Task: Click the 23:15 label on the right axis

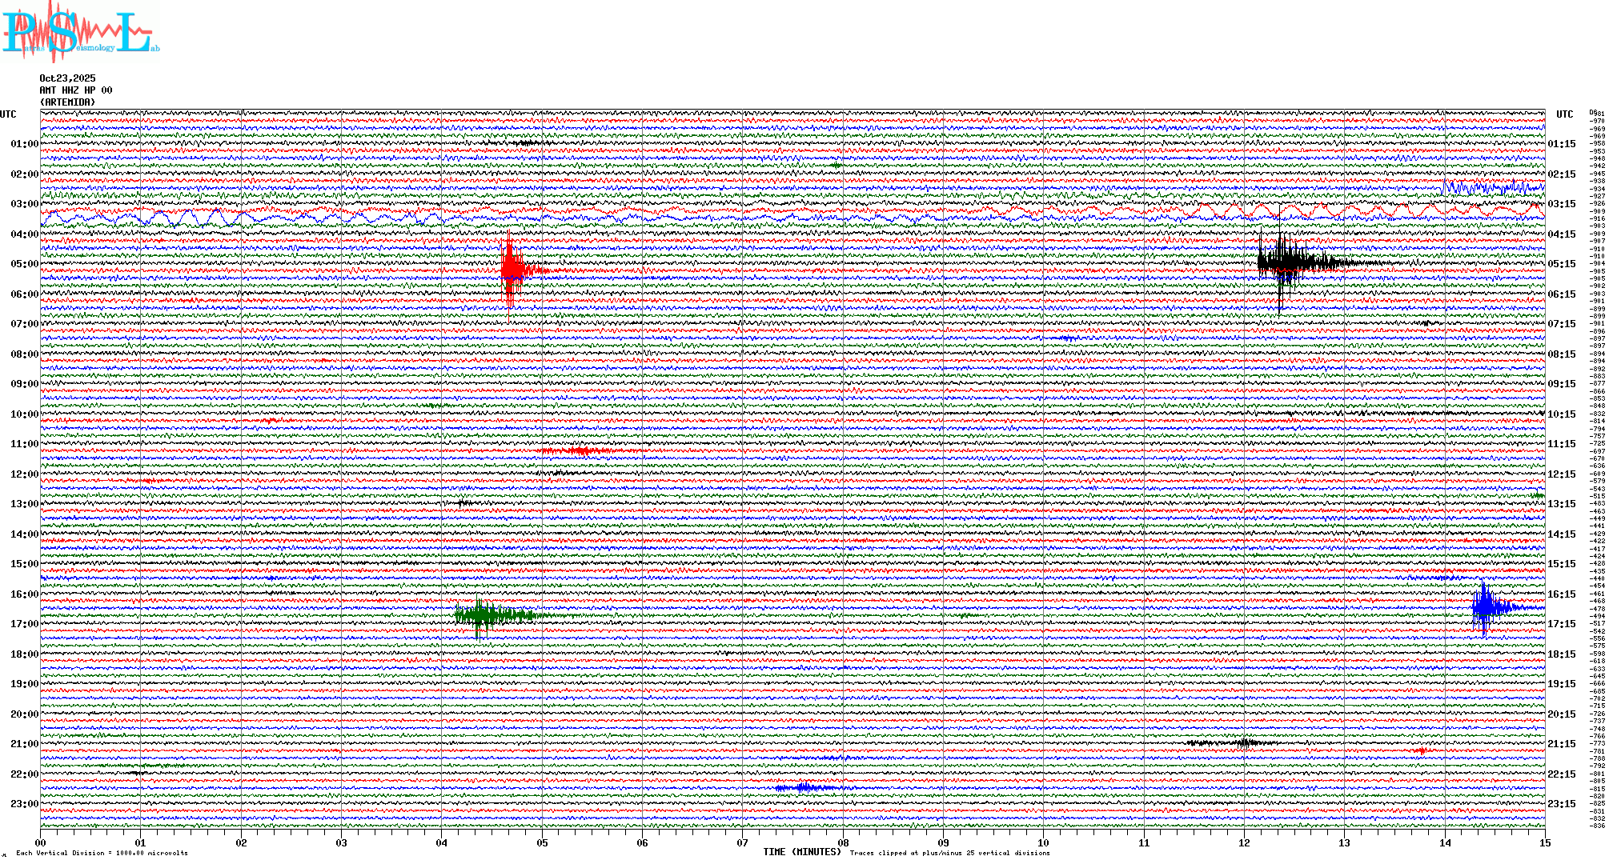Action: (1561, 804)
